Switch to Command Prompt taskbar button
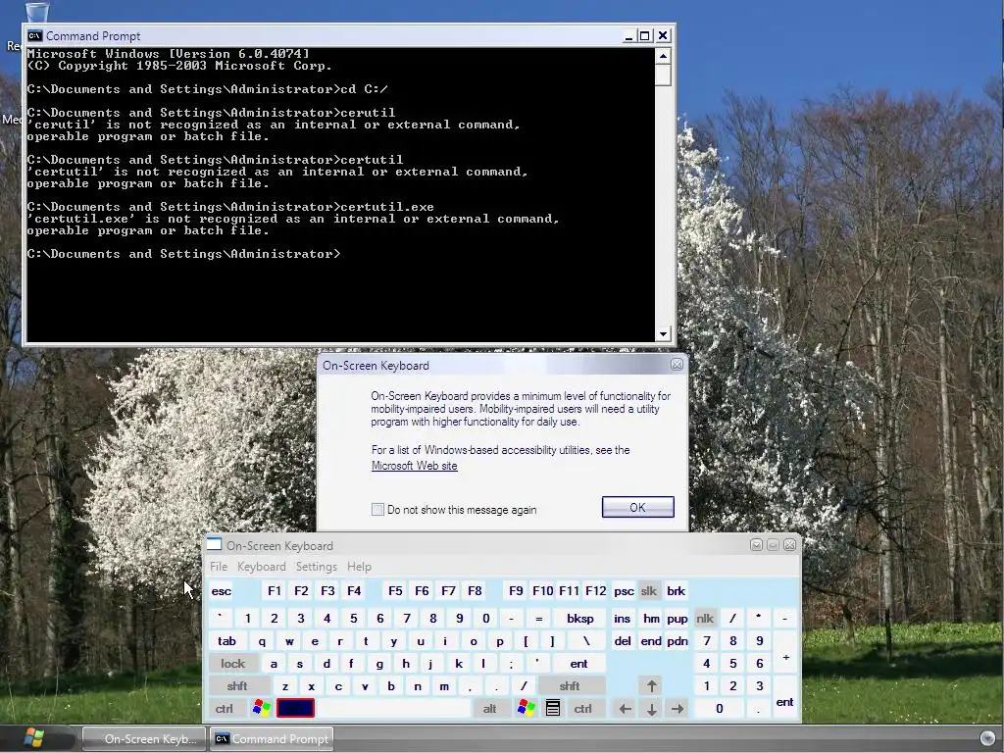 point(272,738)
